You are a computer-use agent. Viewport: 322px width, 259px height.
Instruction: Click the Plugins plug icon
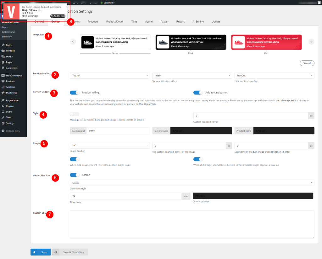3,106
